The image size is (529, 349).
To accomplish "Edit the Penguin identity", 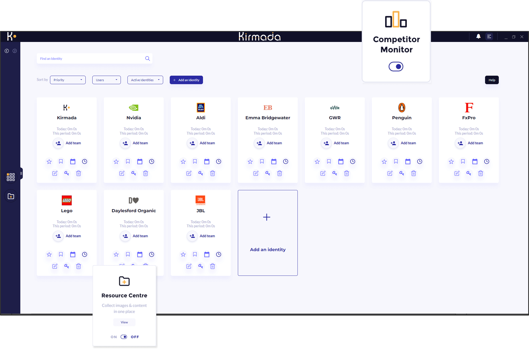I will [390, 173].
